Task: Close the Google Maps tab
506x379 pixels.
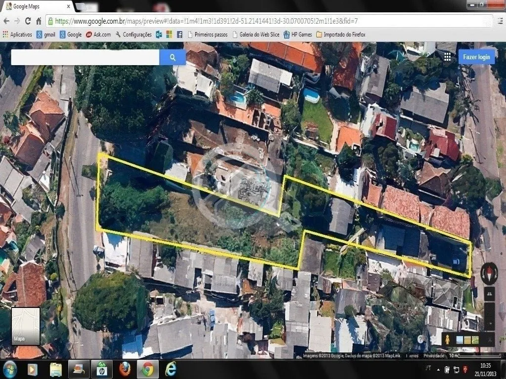Action: [x=68, y=6]
